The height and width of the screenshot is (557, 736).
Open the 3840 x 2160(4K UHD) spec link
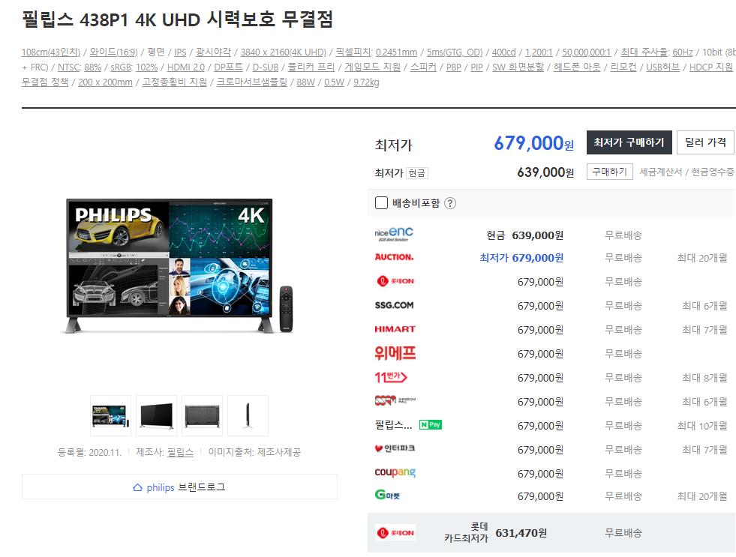tap(284, 52)
